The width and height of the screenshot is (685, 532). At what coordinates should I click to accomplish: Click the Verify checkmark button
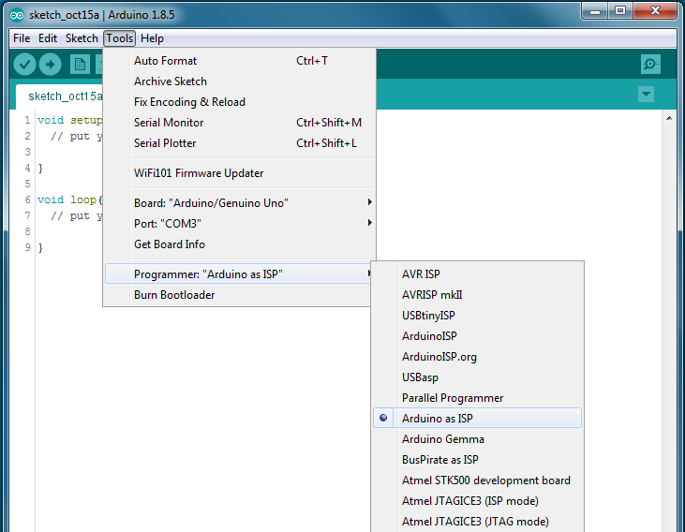[24, 65]
